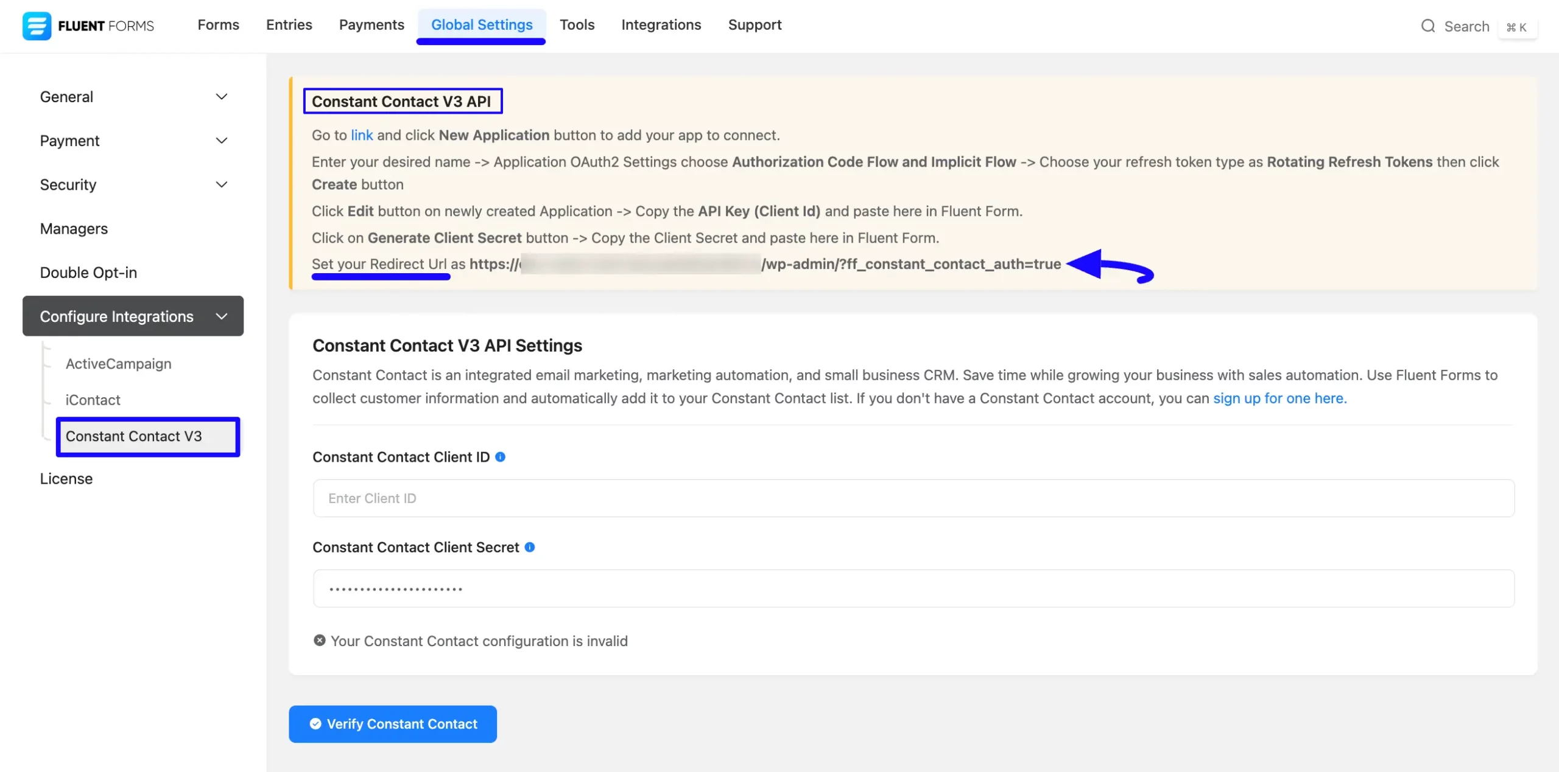Open search using the magnifier icon

pos(1428,26)
